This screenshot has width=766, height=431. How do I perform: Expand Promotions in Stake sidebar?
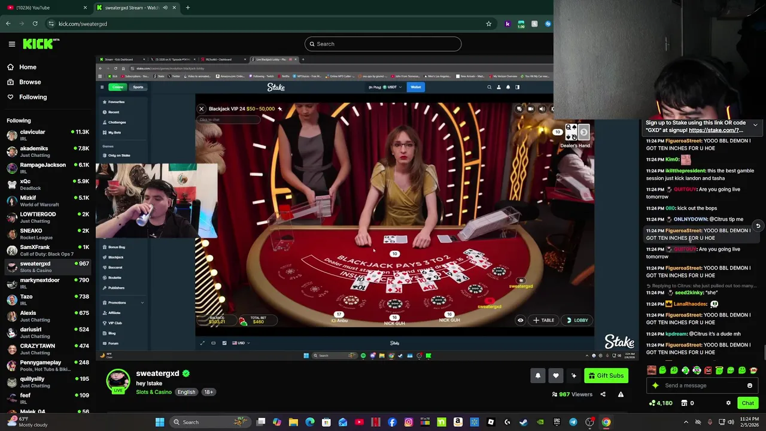click(123, 303)
